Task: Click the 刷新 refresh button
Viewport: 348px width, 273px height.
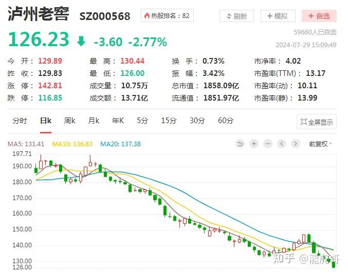Action: (236, 16)
